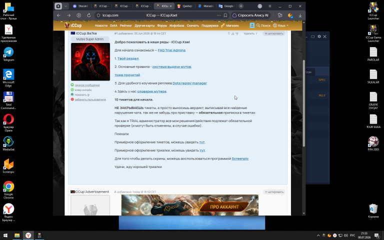Image resolution: width=384 pixels, height=240 pixels.
Task: Click the browser account avatar in title bar
Action: point(260,6)
